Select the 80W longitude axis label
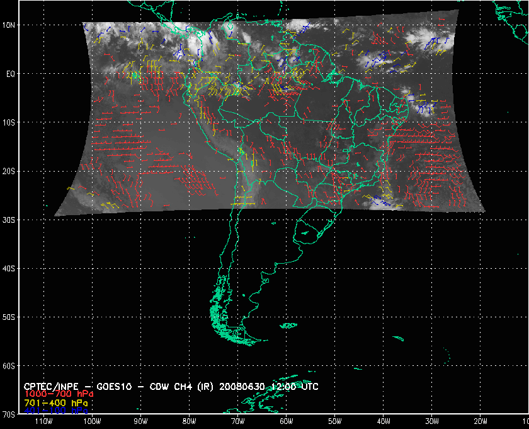Screen dimensions: 529x429 [x=189, y=422]
